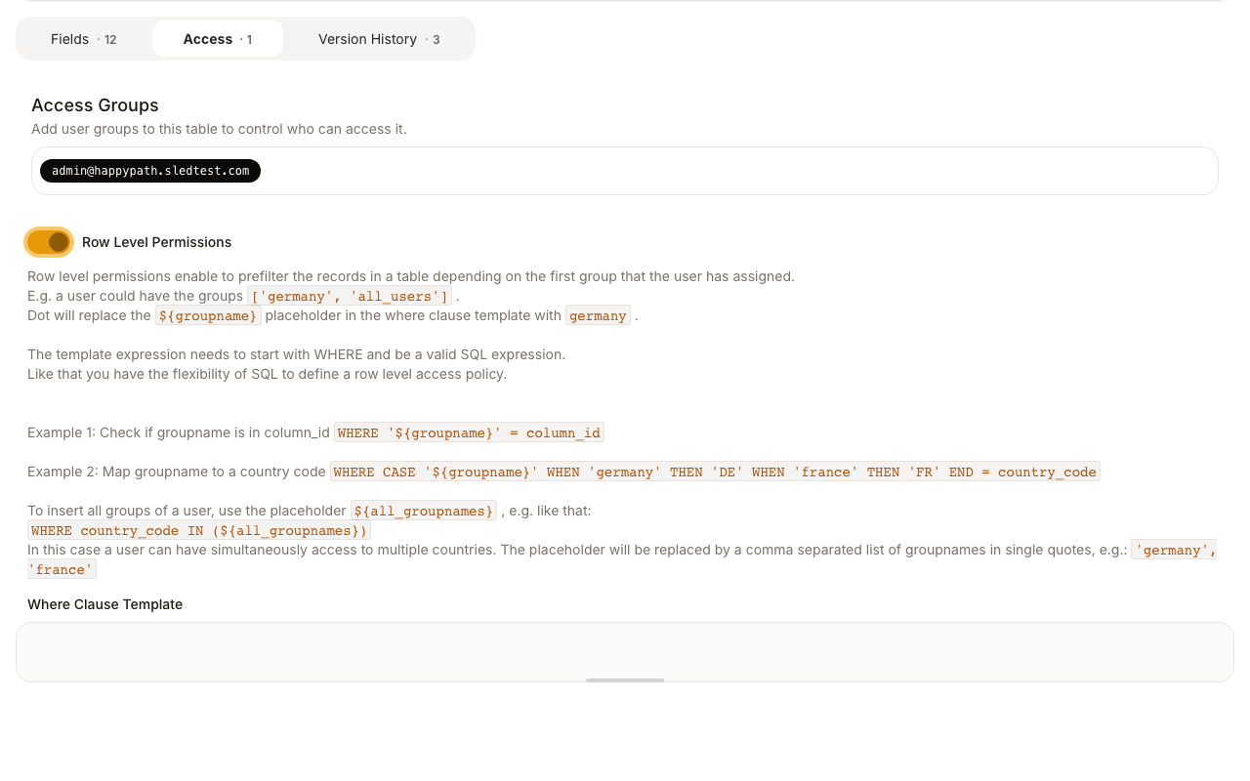
Task: Click the 12 count beside Fields
Action: coord(110,40)
